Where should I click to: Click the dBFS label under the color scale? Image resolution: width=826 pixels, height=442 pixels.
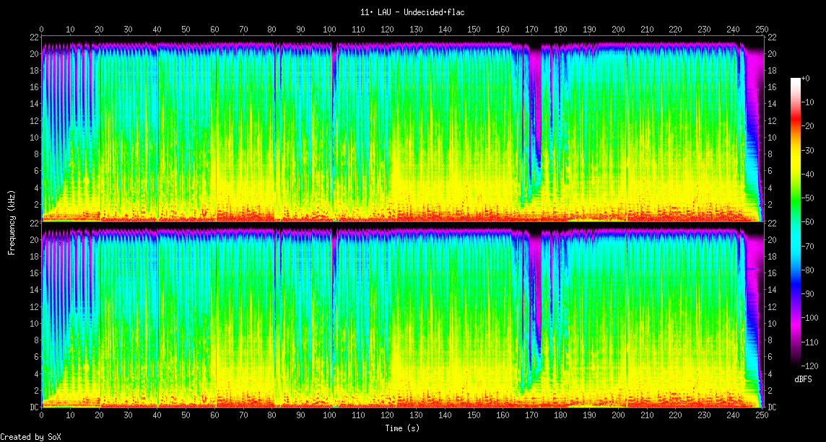tap(804, 379)
